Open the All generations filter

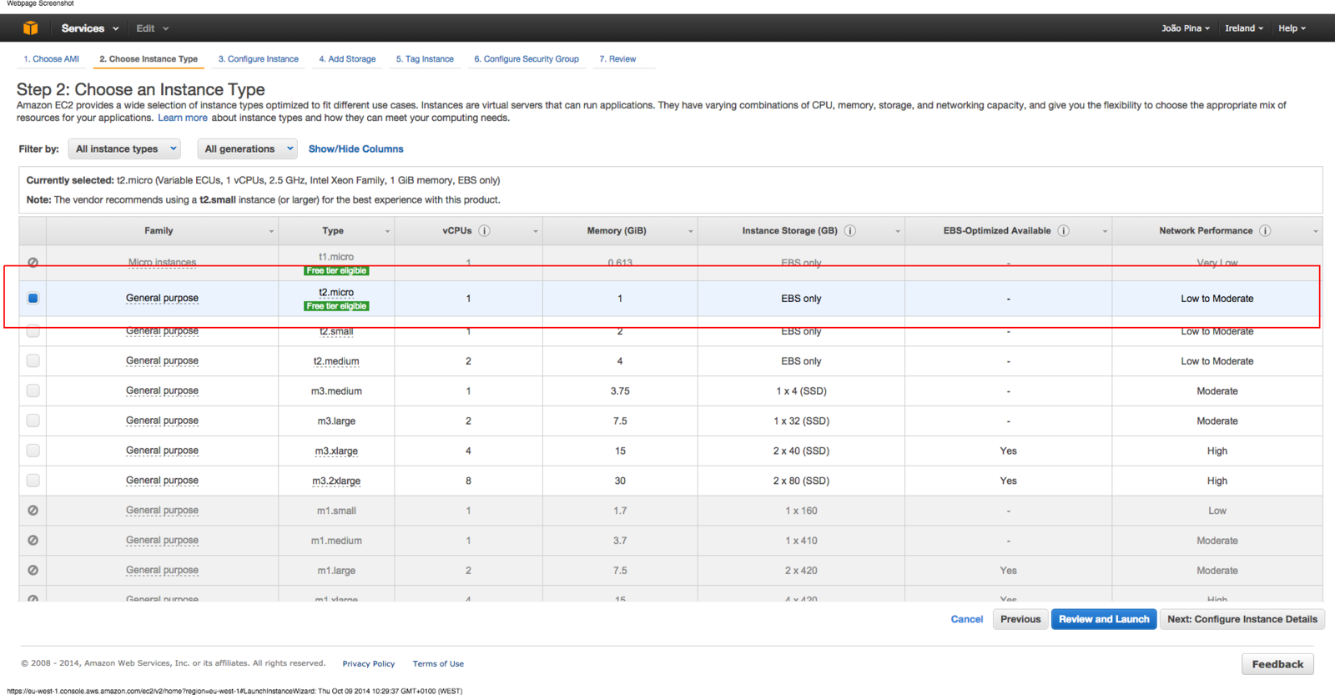[247, 149]
